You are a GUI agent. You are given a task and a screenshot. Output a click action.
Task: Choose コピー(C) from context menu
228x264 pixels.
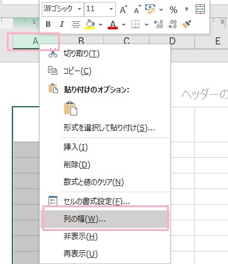(x=105, y=71)
